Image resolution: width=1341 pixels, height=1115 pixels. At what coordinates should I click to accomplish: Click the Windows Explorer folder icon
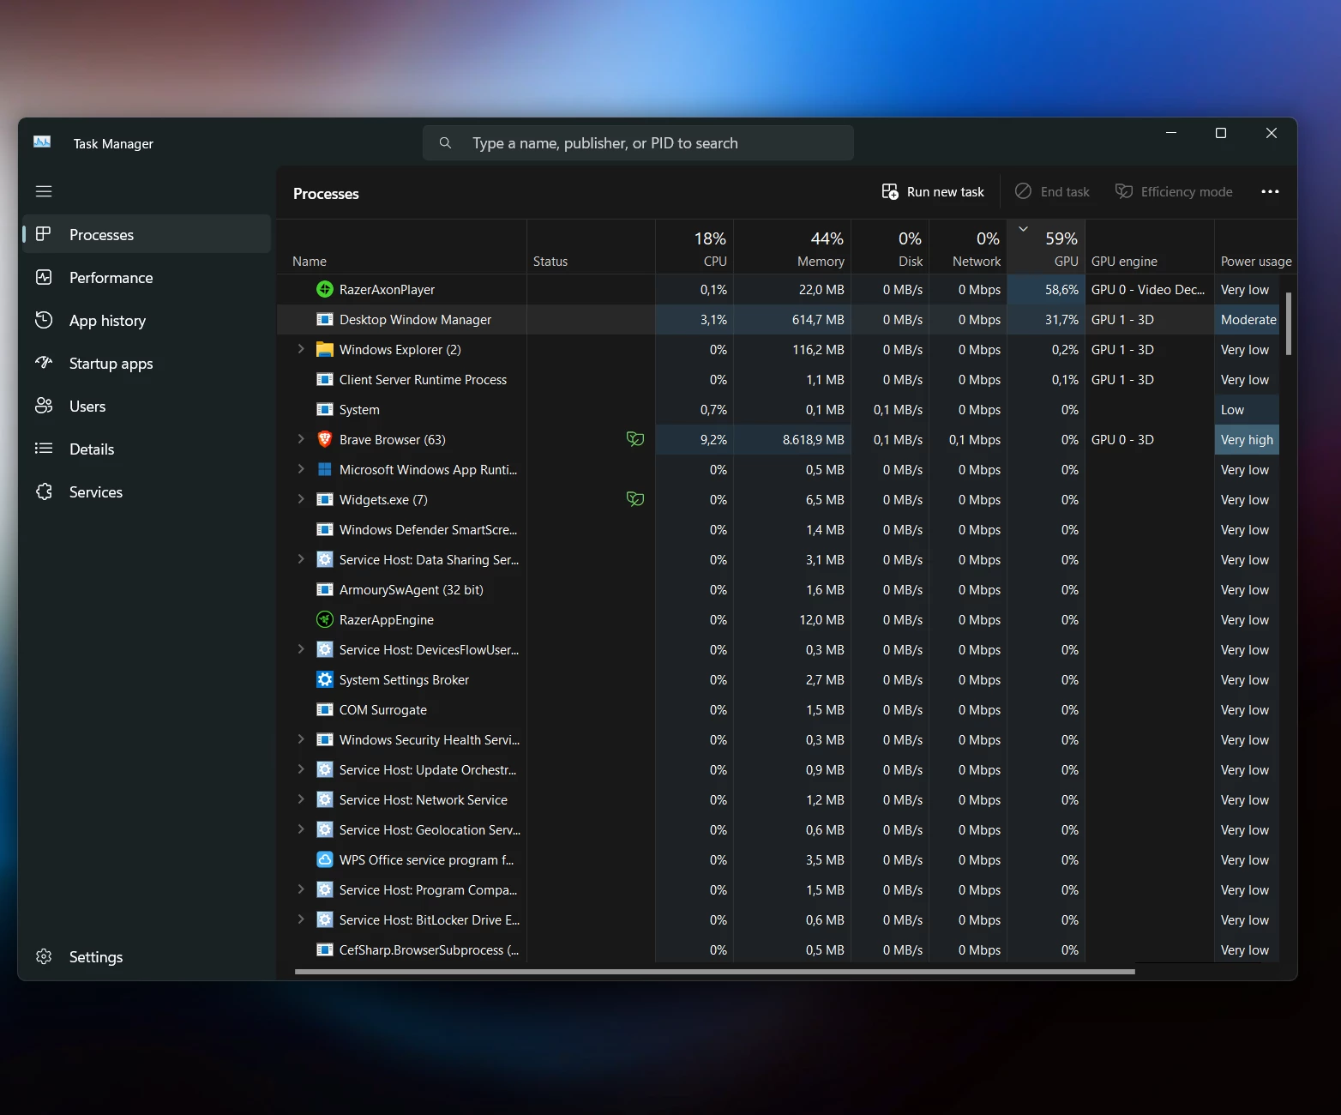pyautogui.click(x=325, y=350)
